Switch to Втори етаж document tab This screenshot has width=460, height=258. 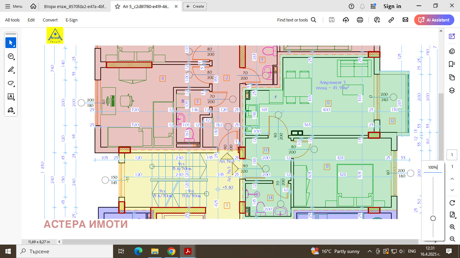(75, 6)
